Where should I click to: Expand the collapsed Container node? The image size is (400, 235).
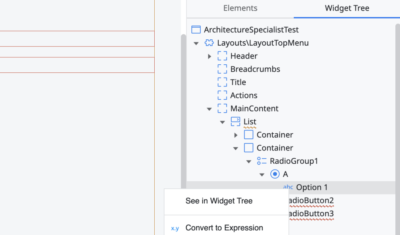point(236,135)
